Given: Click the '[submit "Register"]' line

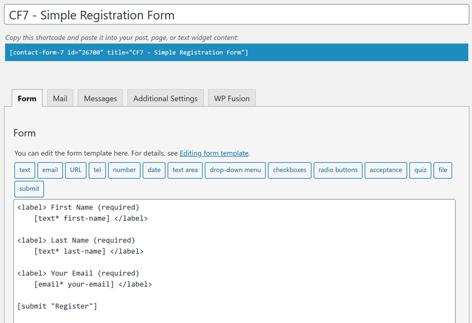Looking at the screenshot, I should tap(57, 306).
